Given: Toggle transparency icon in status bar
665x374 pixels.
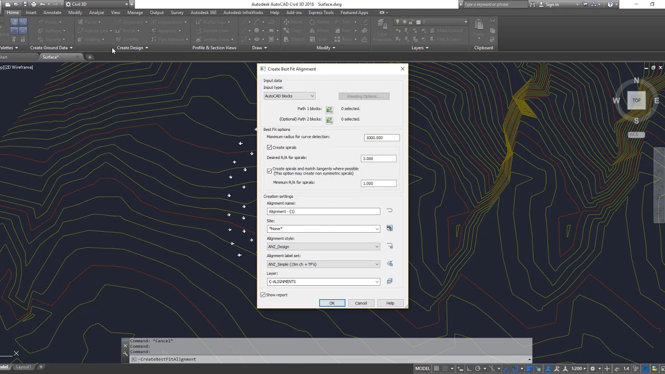Looking at the screenshot, I should pos(538,368).
